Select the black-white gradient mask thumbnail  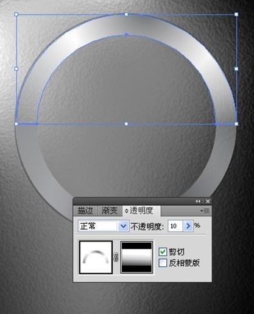[136, 257]
